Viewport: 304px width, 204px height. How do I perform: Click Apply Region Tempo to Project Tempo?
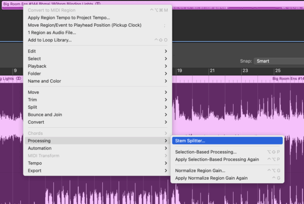pyautogui.click(x=68, y=18)
